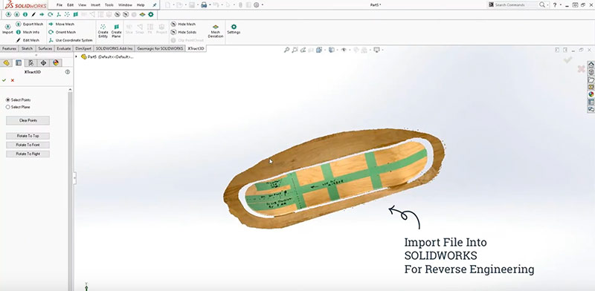
Task: Open XTract3D Settings gear
Action: (234, 29)
